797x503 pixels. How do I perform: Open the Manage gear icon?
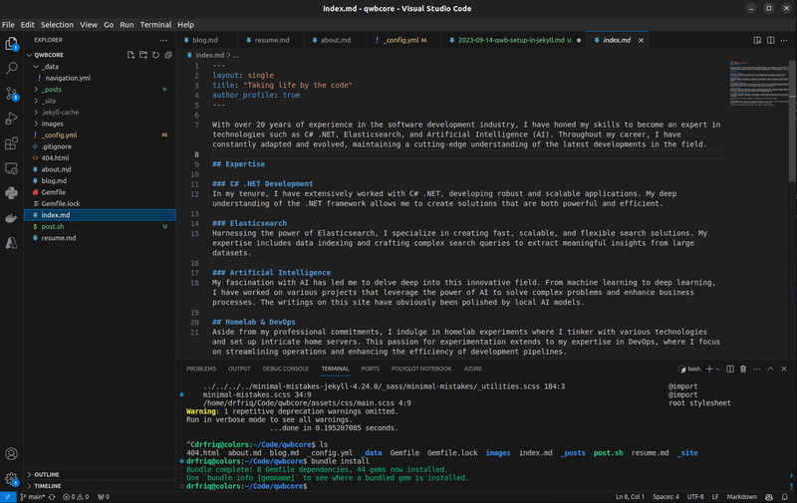point(11,479)
